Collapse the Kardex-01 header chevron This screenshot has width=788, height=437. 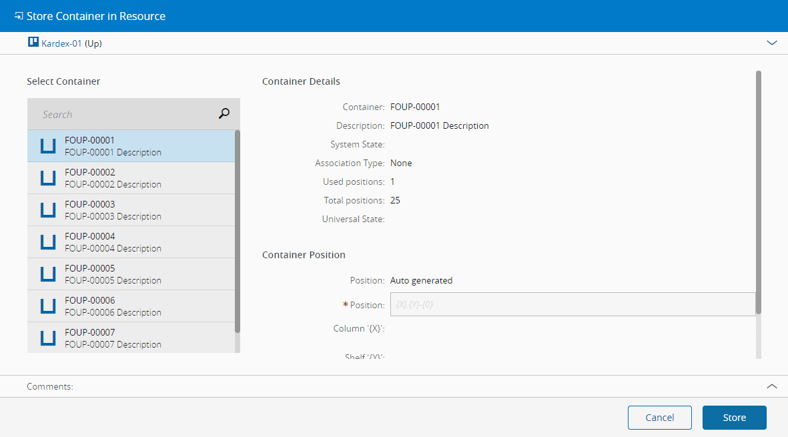pos(772,43)
